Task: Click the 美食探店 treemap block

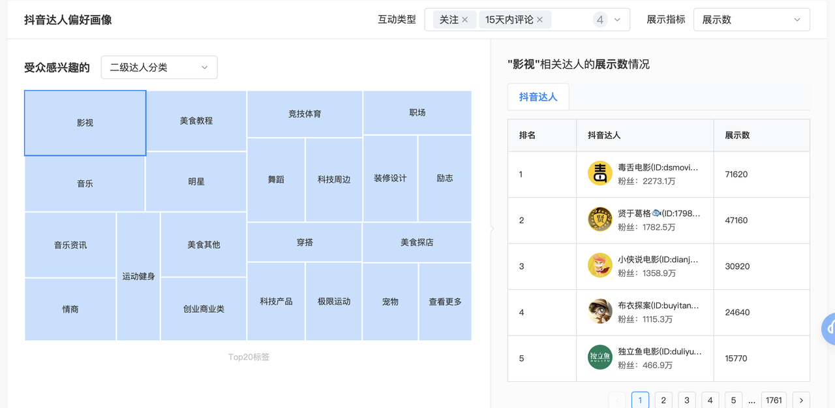Action: [x=417, y=242]
